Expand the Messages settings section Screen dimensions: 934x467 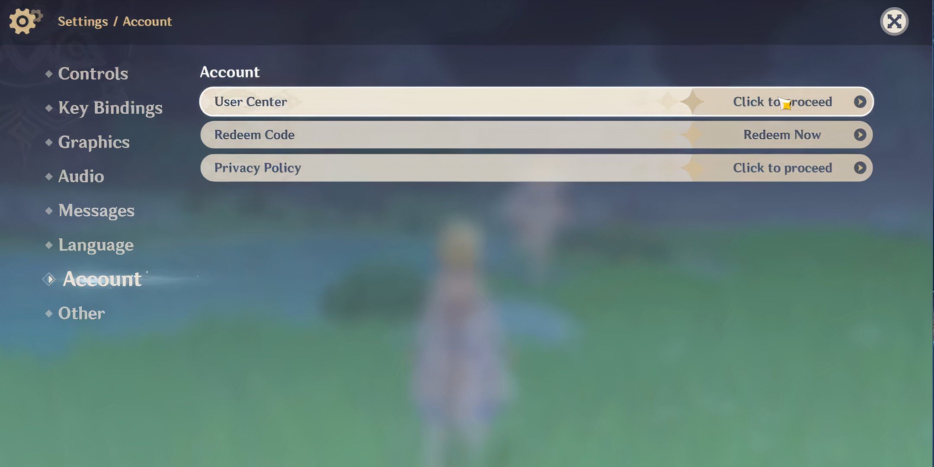[96, 211]
